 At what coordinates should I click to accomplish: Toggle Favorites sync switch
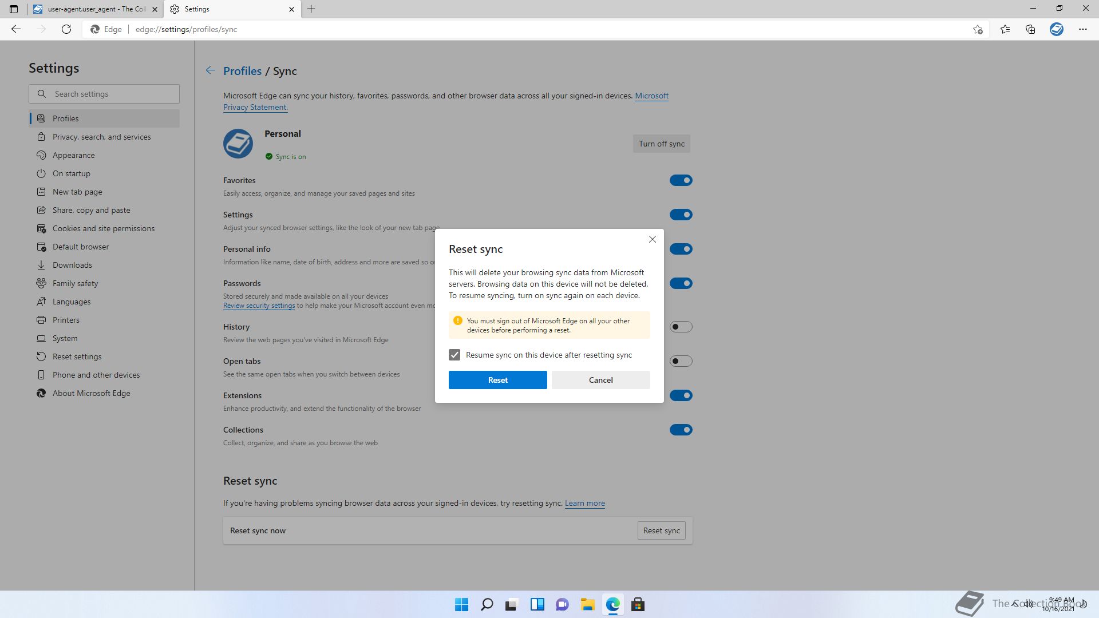coord(681,180)
